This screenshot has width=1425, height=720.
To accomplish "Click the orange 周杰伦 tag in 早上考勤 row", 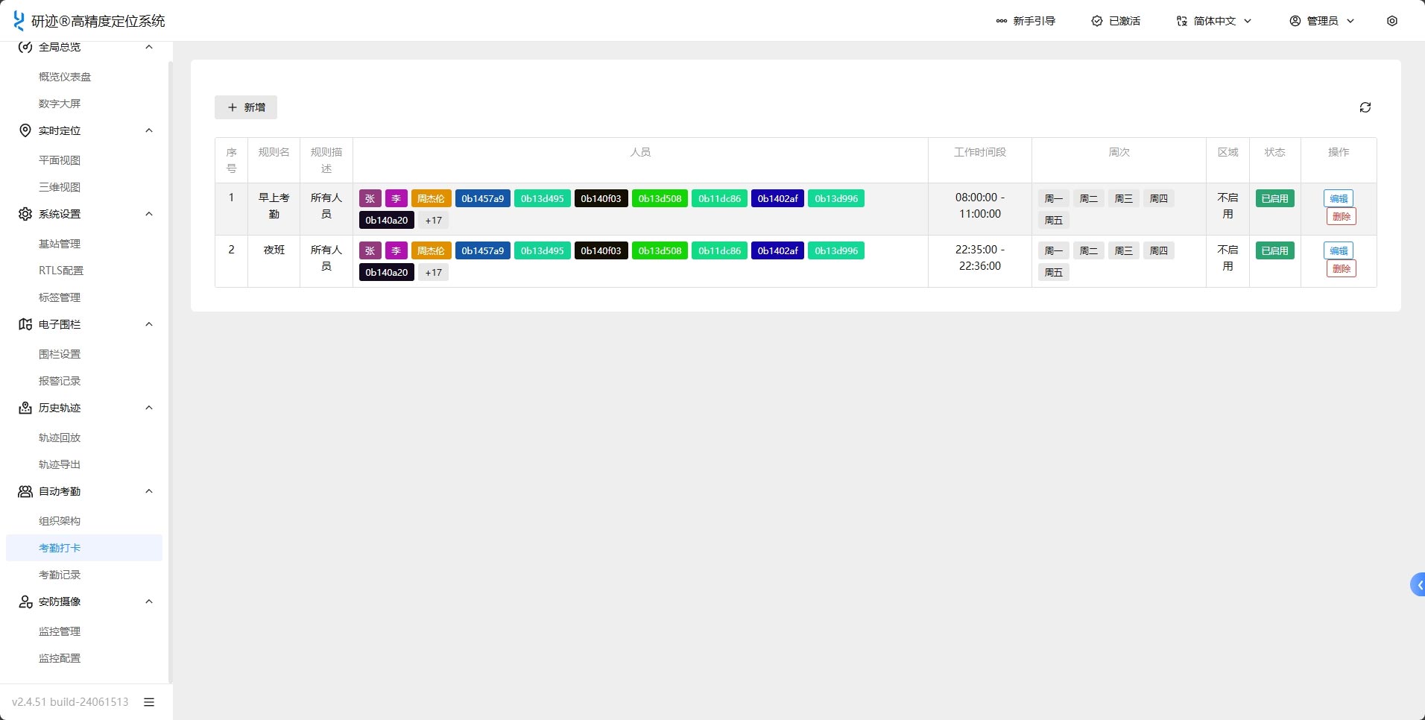I will (431, 198).
